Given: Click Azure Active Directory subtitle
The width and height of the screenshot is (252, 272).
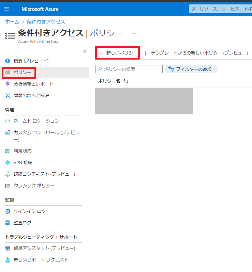Looking at the screenshot, I should pyautogui.click(x=38, y=42).
